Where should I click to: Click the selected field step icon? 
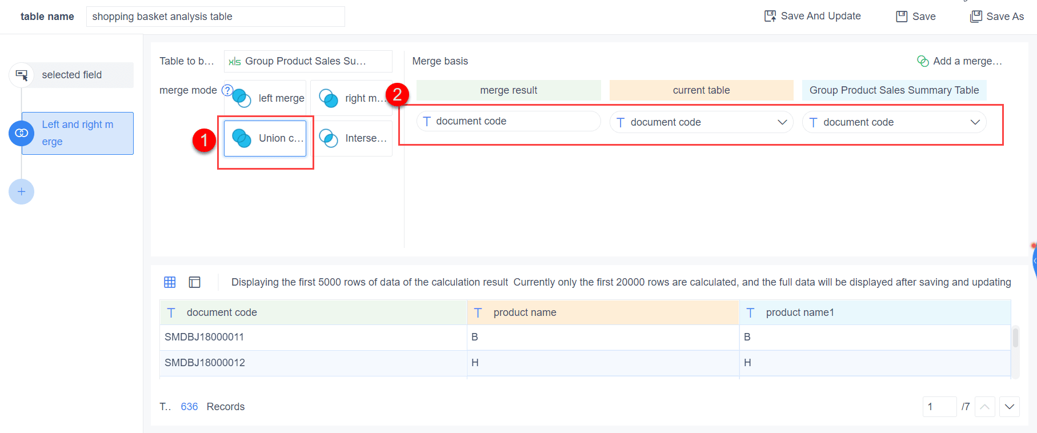click(22, 75)
